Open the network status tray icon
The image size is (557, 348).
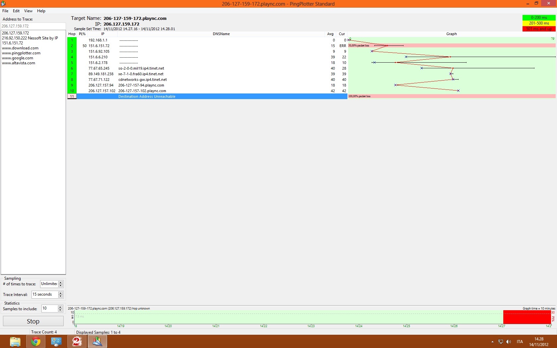coord(501,342)
